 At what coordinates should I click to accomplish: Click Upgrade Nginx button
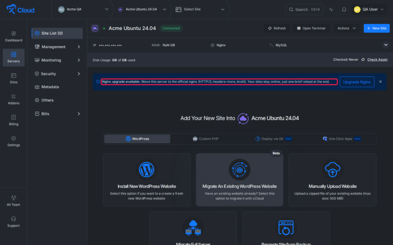click(357, 82)
